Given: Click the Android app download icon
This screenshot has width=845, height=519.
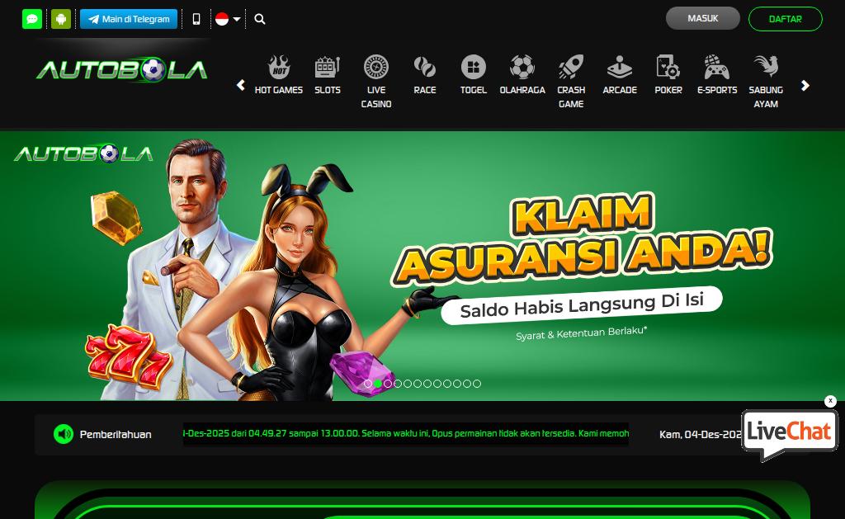Looking at the screenshot, I should 61,19.
